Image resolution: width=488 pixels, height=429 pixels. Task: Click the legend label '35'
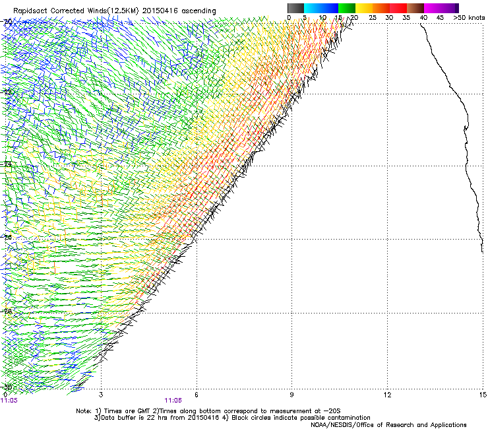[x=406, y=18]
